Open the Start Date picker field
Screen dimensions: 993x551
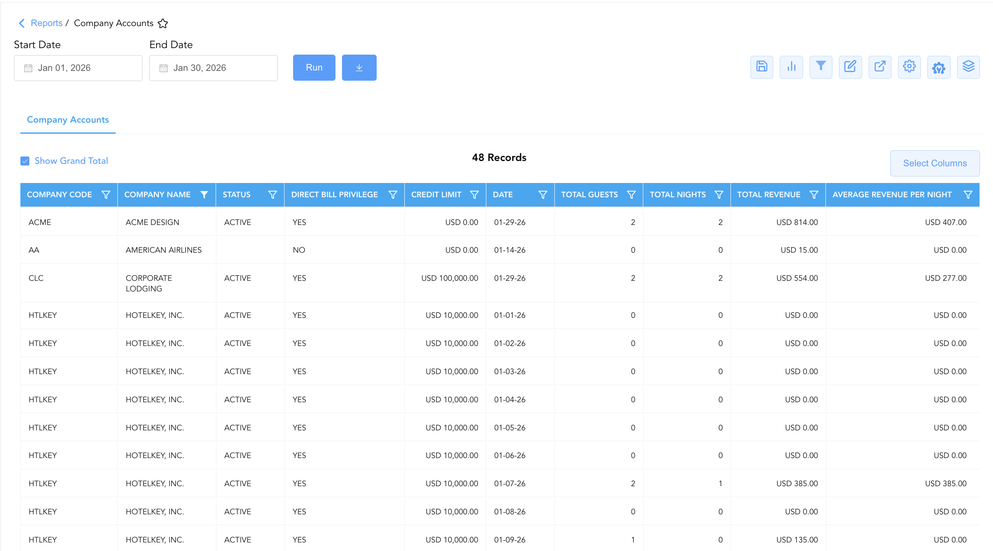(x=78, y=68)
